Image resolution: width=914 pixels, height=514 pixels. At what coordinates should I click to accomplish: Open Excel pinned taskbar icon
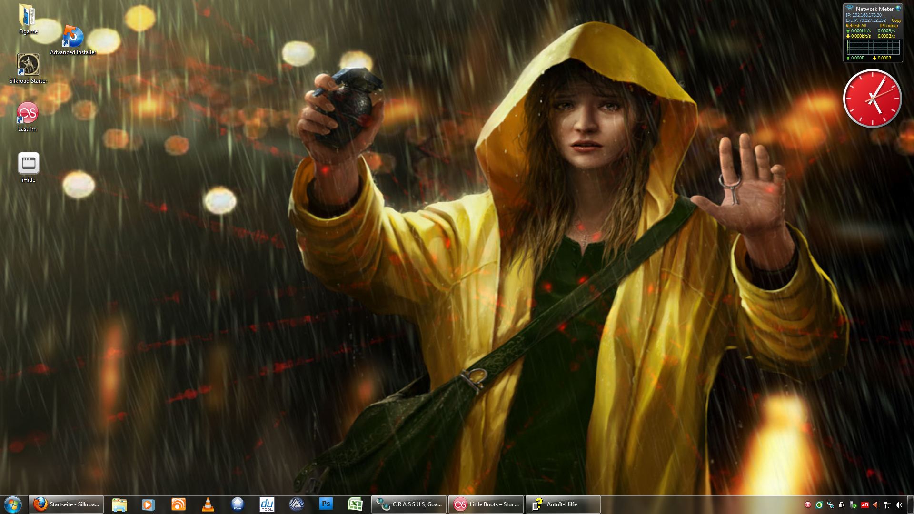(x=356, y=504)
